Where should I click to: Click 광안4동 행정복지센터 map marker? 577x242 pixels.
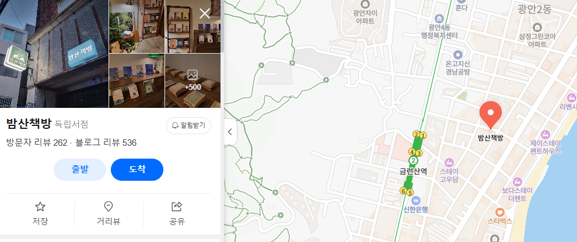coord(439,18)
